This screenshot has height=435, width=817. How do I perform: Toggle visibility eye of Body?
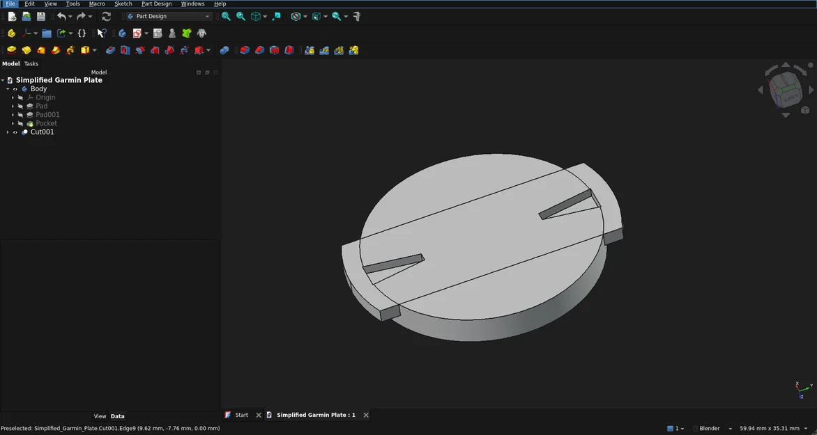pyautogui.click(x=15, y=89)
